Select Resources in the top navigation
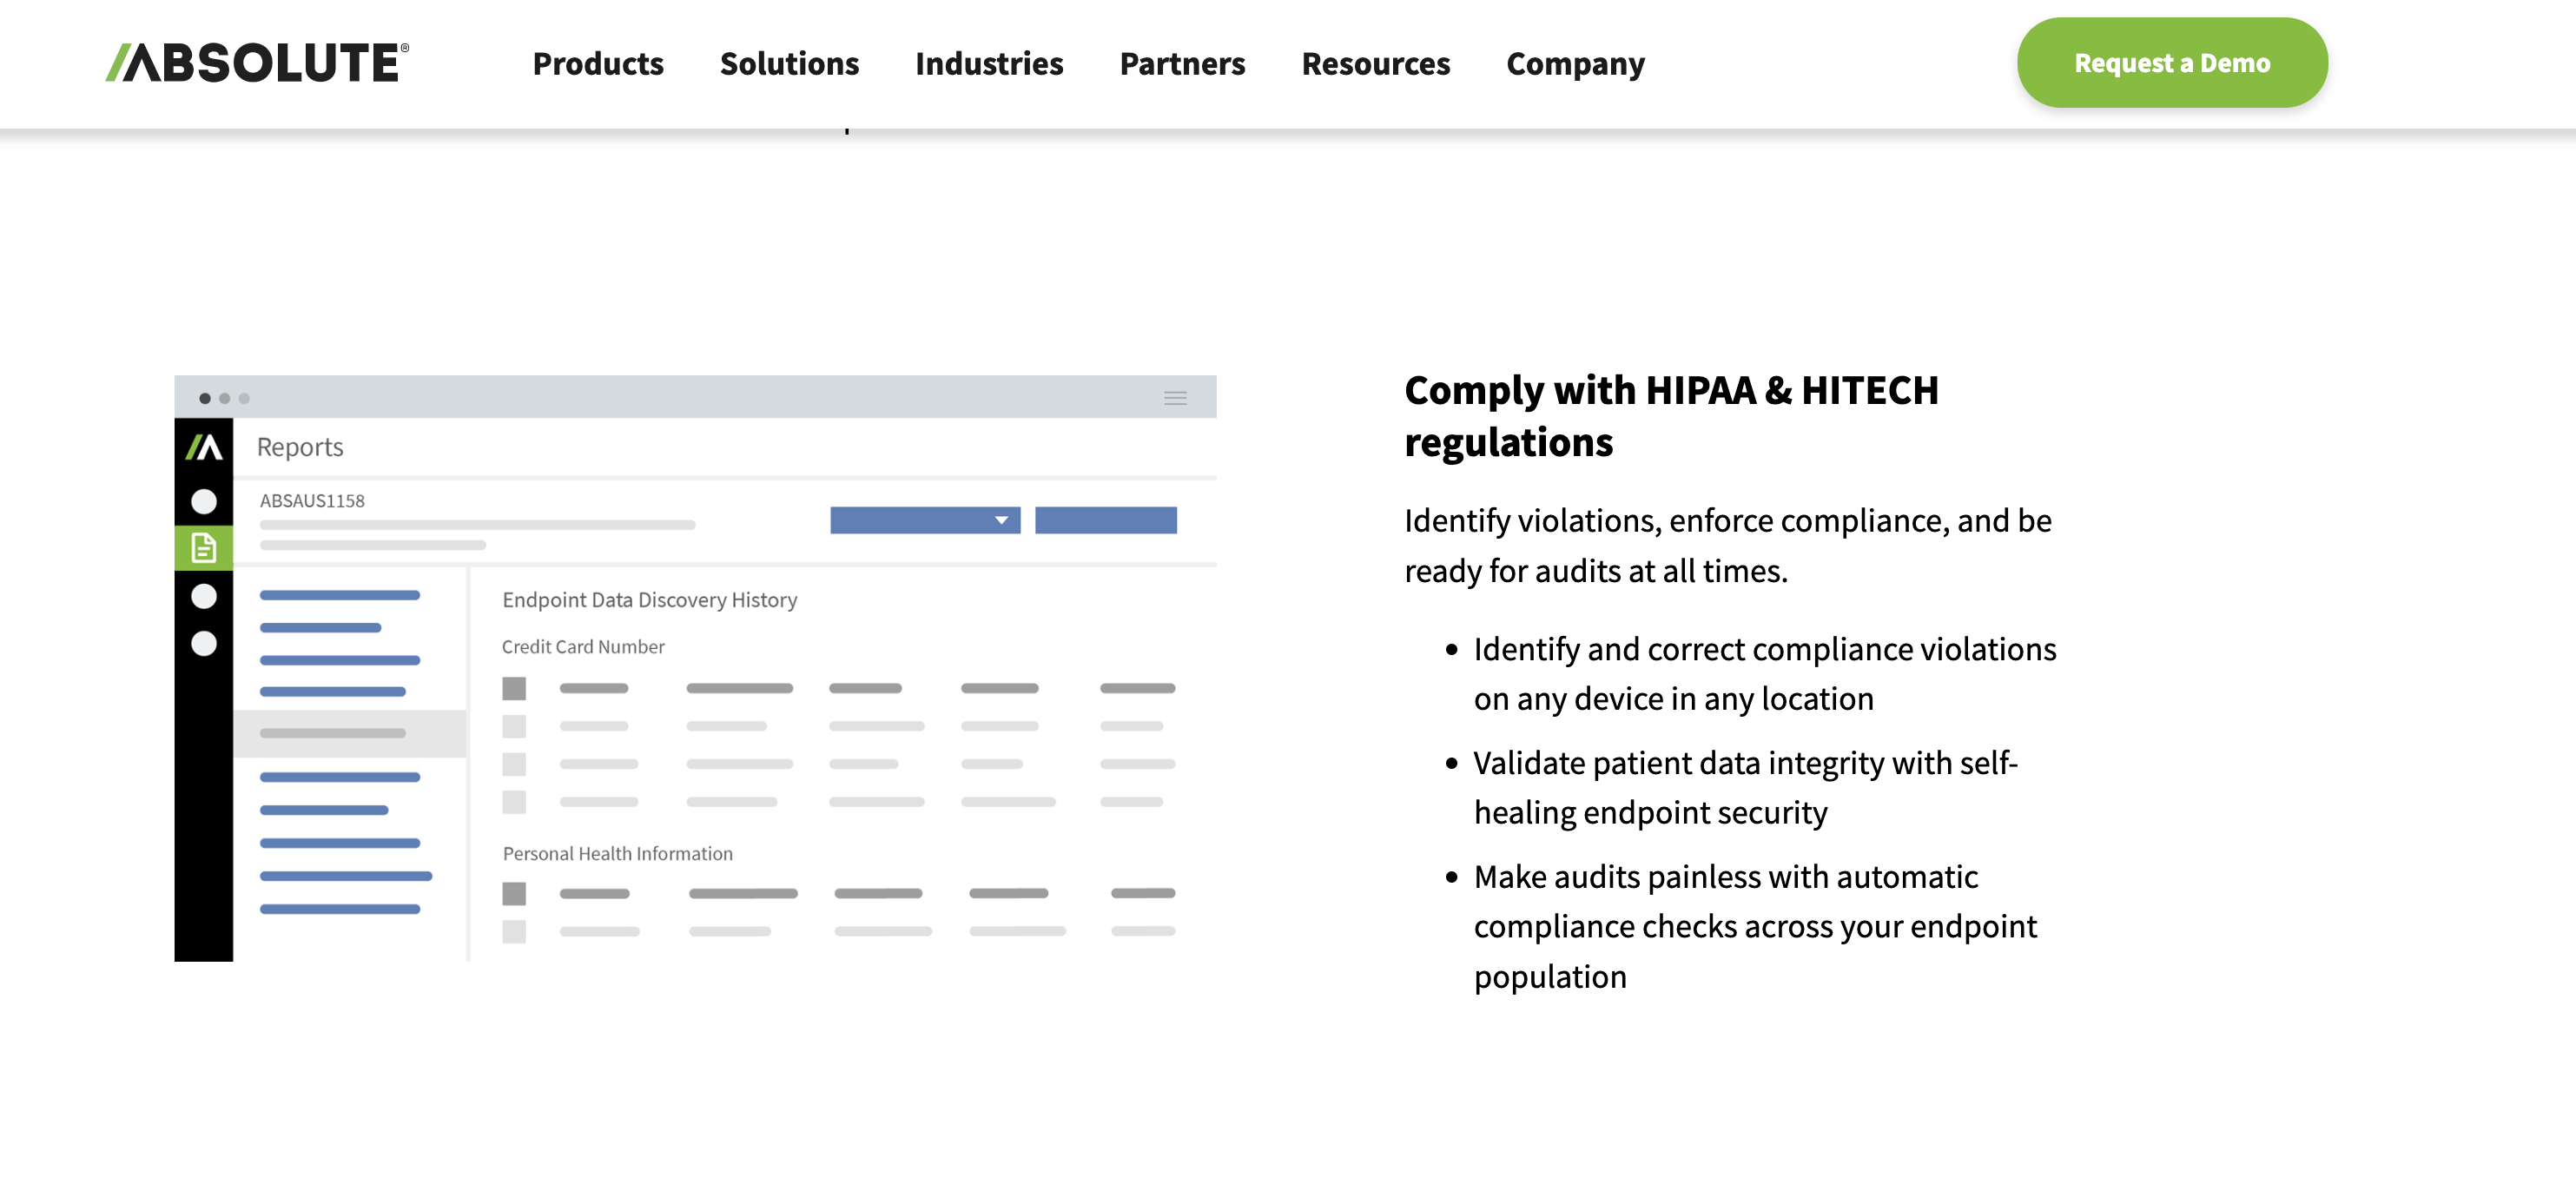This screenshot has height=1185, width=2576. [x=1375, y=63]
